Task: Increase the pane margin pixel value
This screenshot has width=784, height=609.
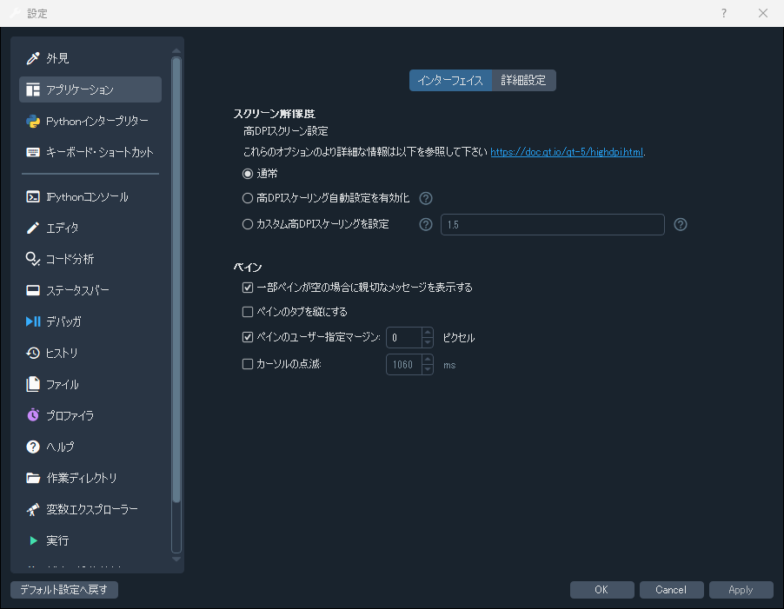Action: tap(428, 333)
